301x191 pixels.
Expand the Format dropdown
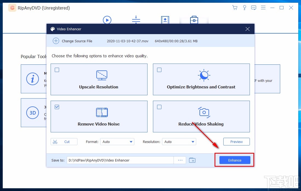117,142
